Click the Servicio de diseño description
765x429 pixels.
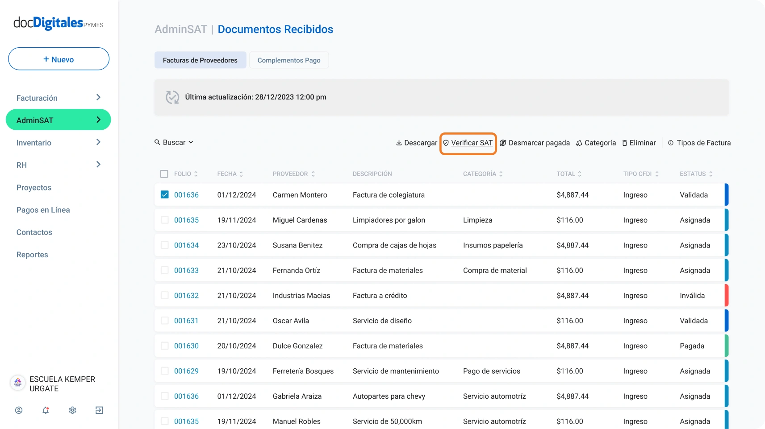[x=382, y=321]
